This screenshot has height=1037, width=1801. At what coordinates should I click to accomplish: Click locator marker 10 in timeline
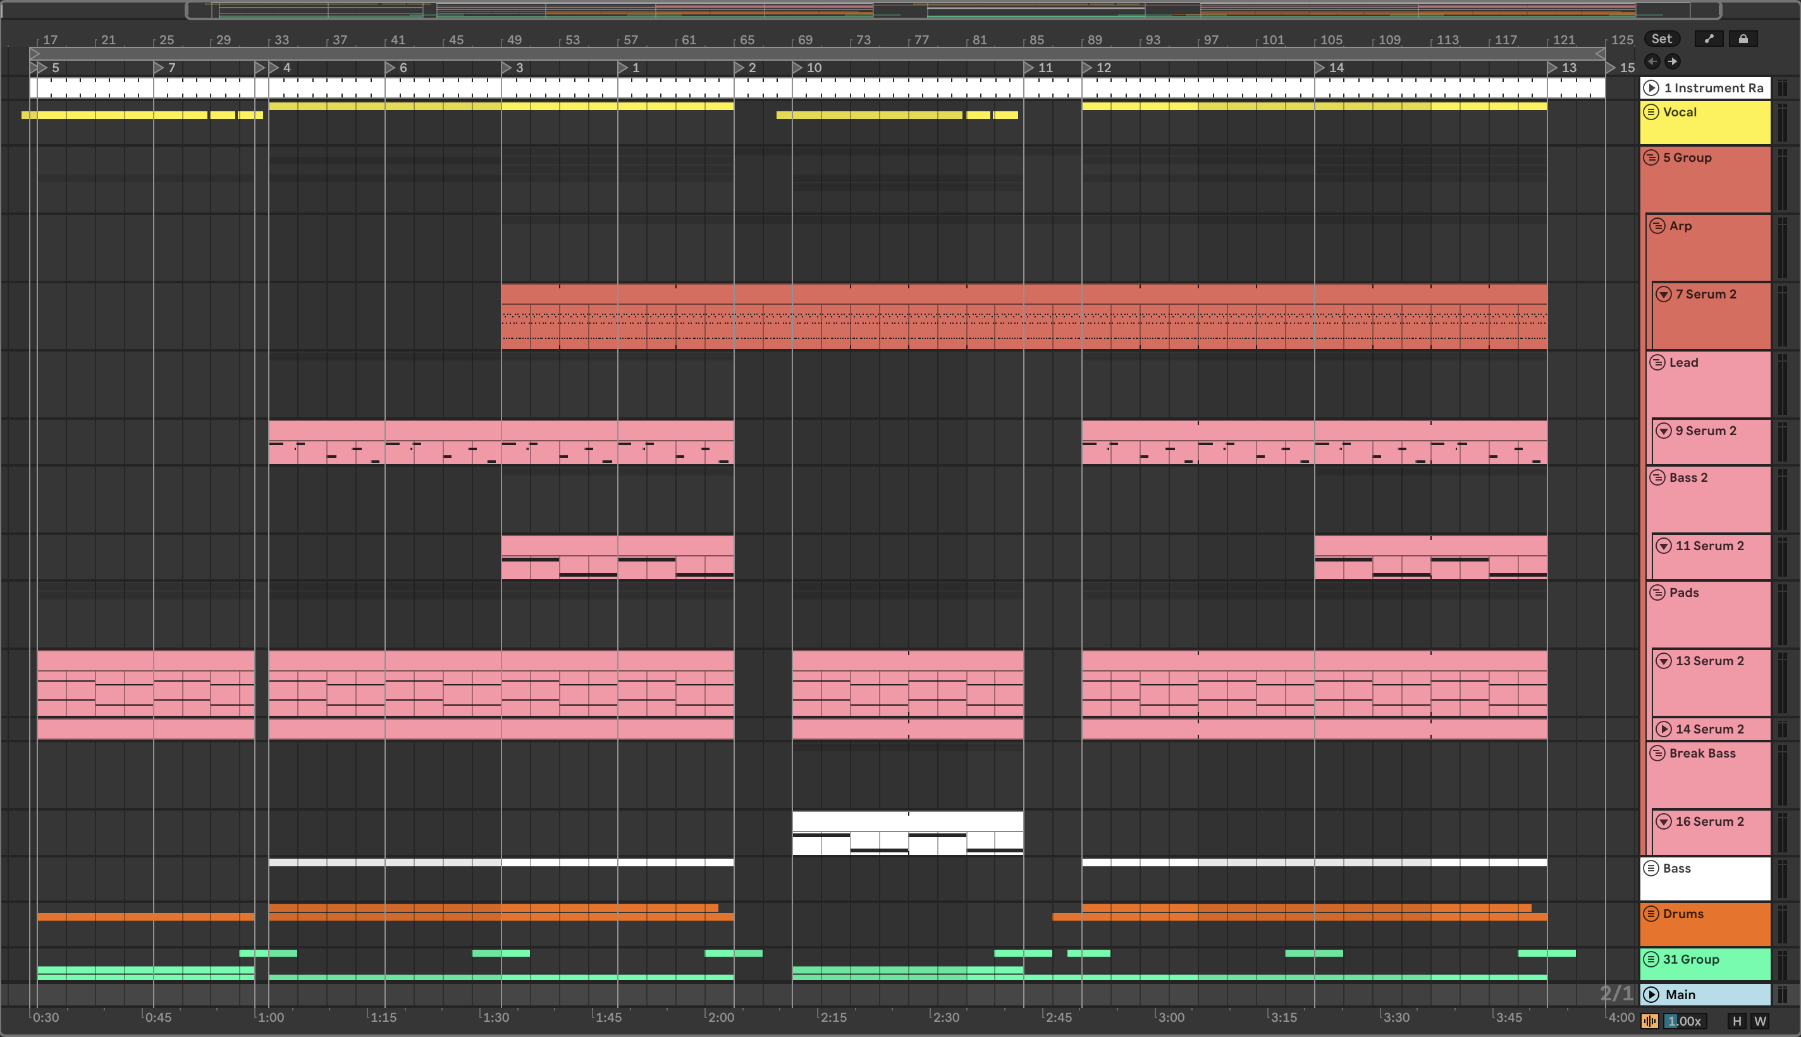pos(799,68)
